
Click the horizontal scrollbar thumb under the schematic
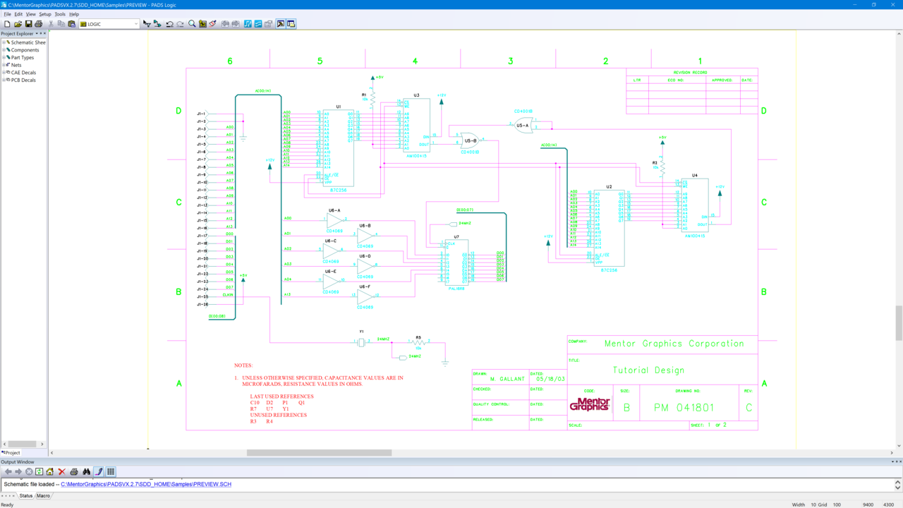(319, 453)
